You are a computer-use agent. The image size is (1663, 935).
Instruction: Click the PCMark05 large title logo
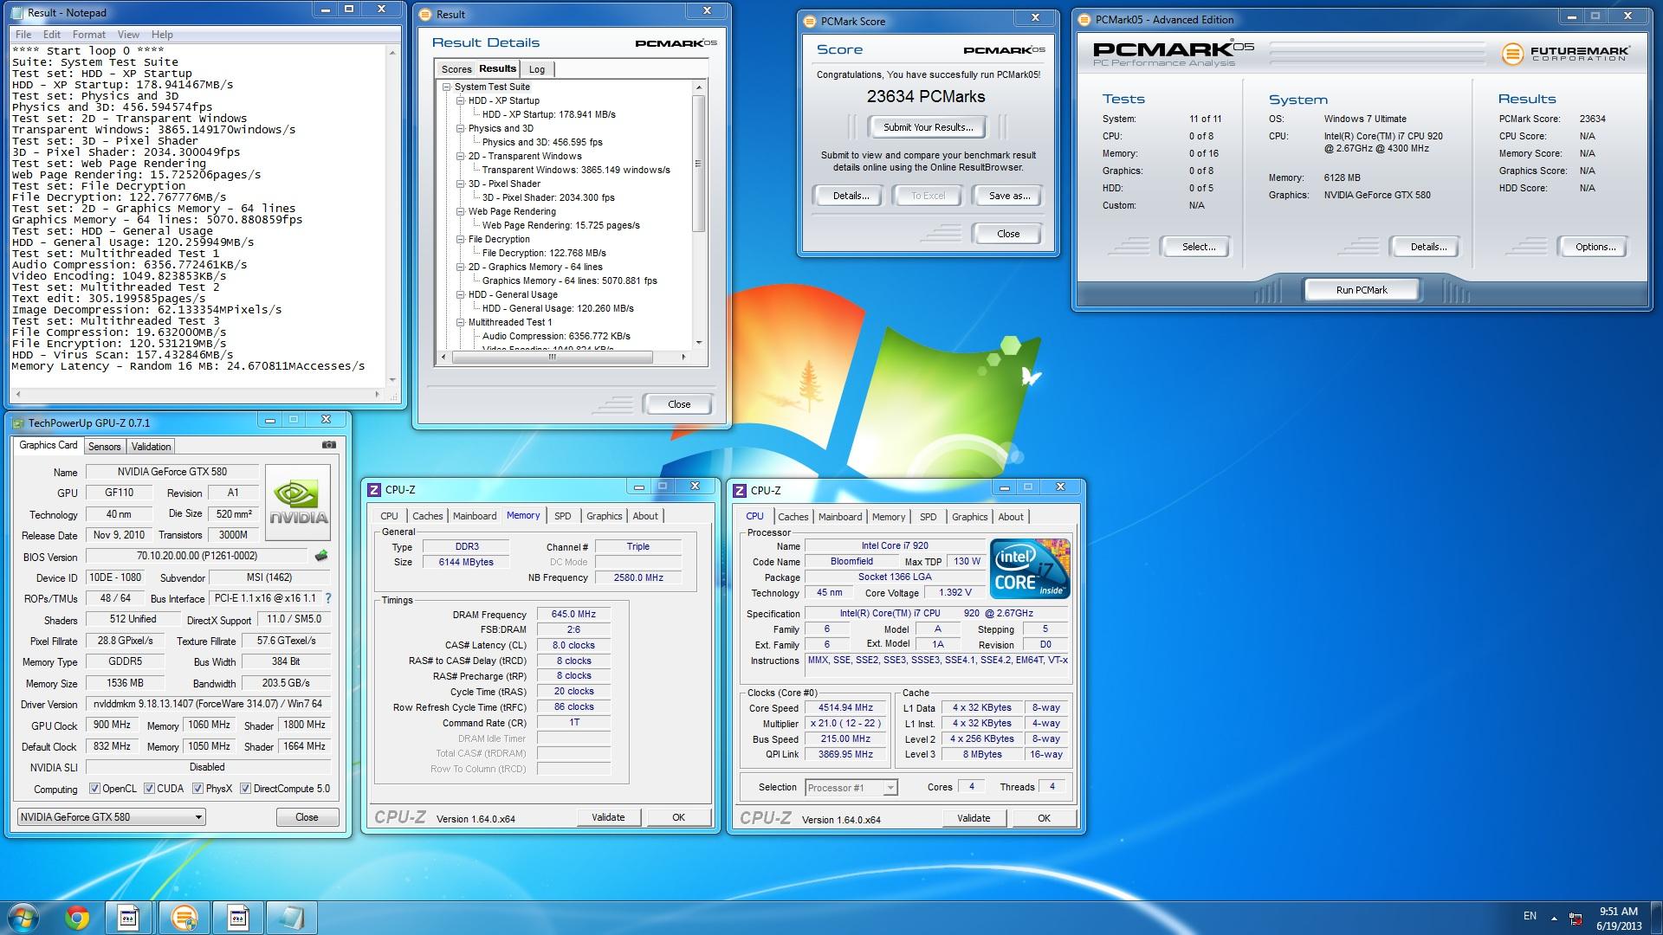1173,54
